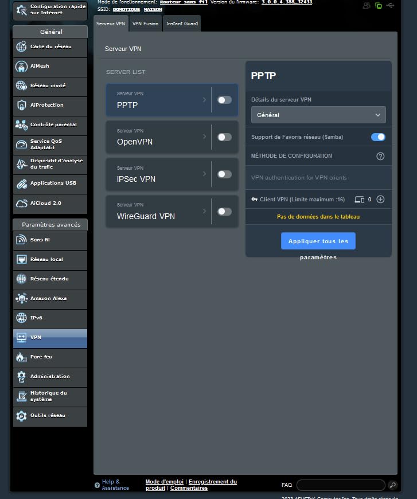Switch to the VPN Fusion tab
This screenshot has height=499, width=417.
(145, 24)
